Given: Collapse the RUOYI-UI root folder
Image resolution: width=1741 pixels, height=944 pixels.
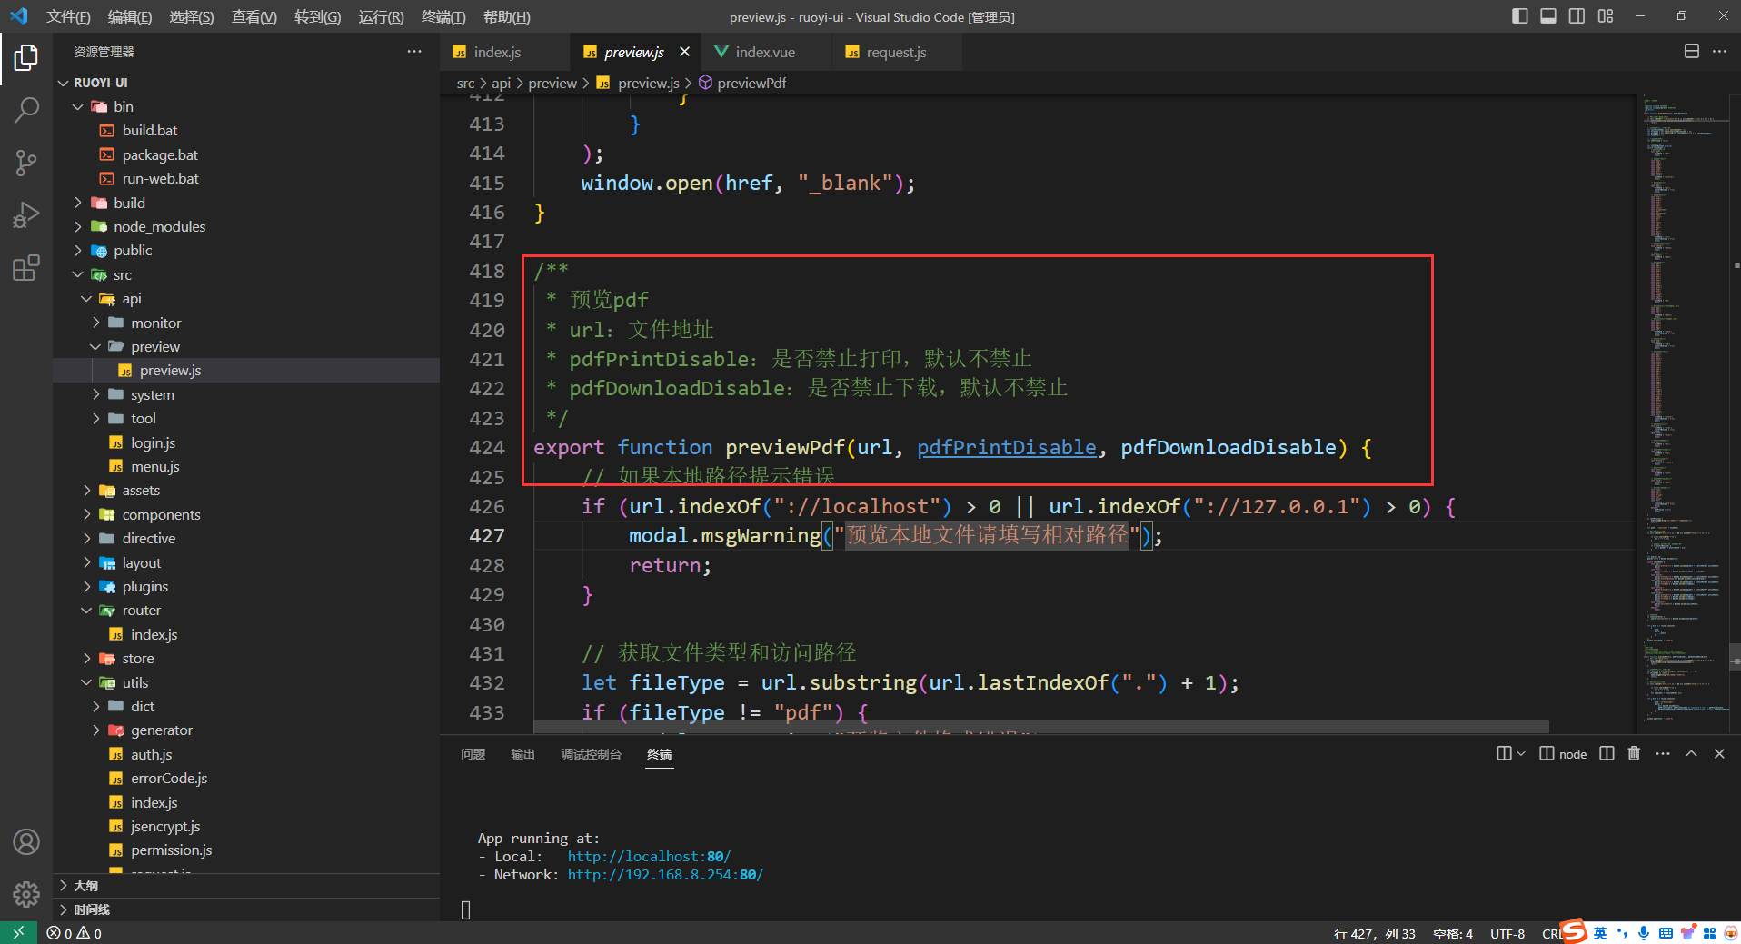Looking at the screenshot, I should click(x=246, y=83).
